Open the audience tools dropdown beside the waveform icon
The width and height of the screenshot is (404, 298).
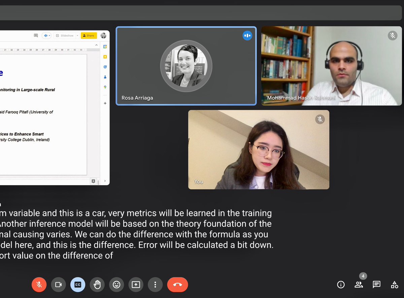[x=49, y=35]
